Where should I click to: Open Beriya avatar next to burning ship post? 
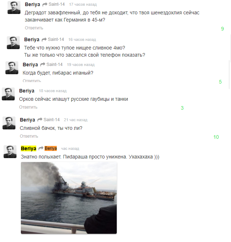point(10,152)
